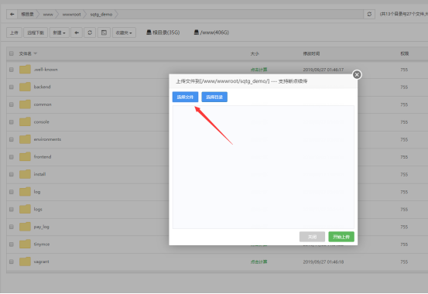Click the disk icon for 根目录(35G)

coord(149,32)
